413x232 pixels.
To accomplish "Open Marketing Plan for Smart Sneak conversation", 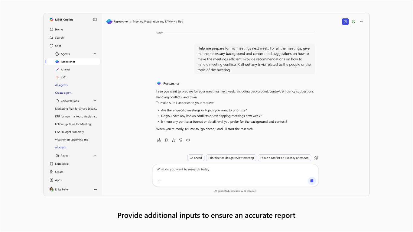I will coord(76,109).
